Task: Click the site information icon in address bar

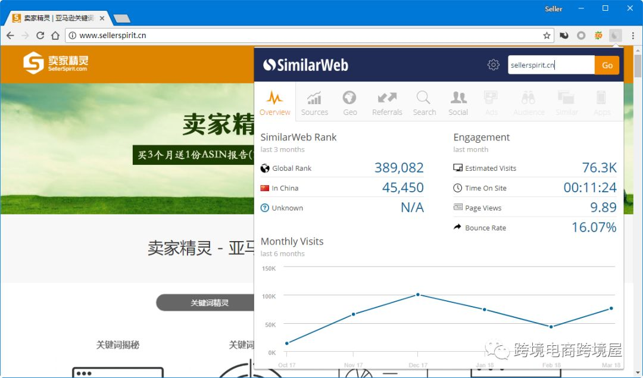Action: pyautogui.click(x=72, y=36)
